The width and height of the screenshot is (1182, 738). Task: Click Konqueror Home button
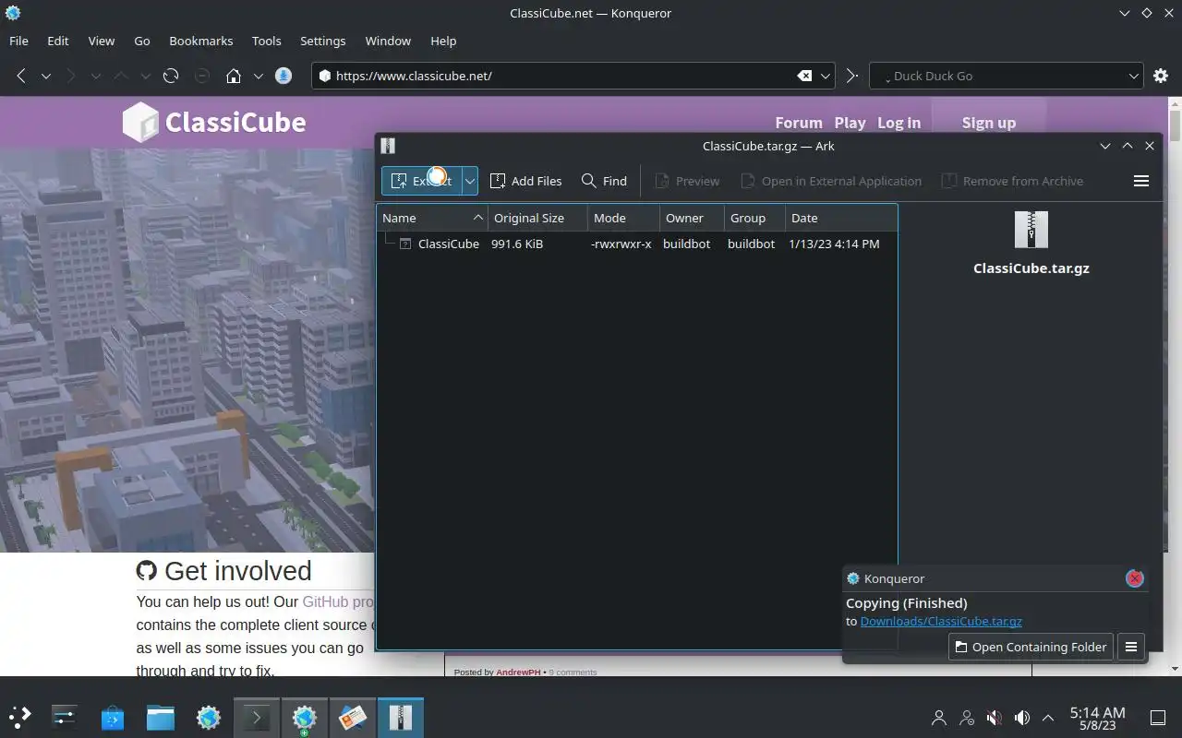(x=235, y=76)
